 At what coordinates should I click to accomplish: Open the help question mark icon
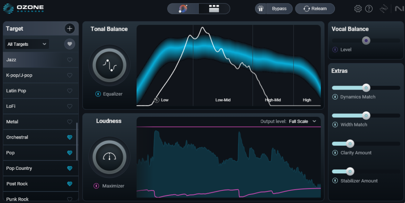tap(369, 9)
